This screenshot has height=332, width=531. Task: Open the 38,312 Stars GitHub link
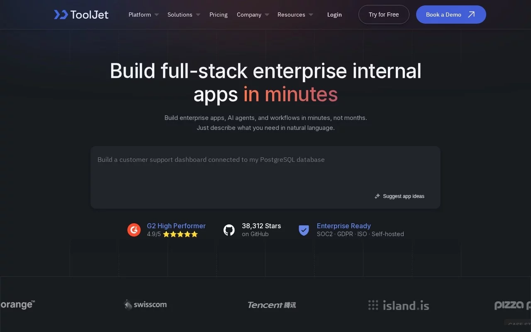(x=261, y=226)
